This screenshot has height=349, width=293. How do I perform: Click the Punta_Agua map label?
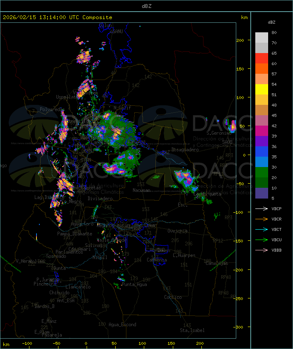point(134,284)
